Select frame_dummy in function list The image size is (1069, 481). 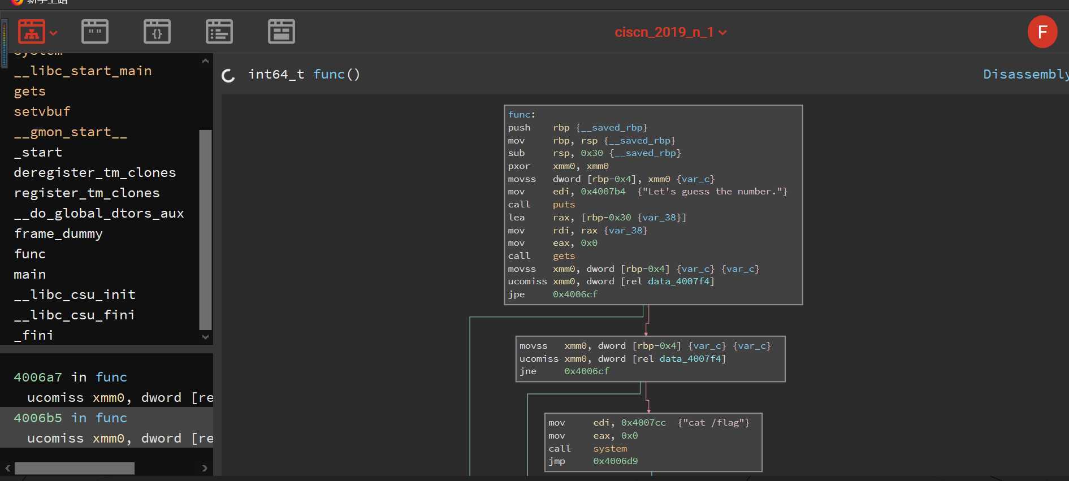point(58,233)
